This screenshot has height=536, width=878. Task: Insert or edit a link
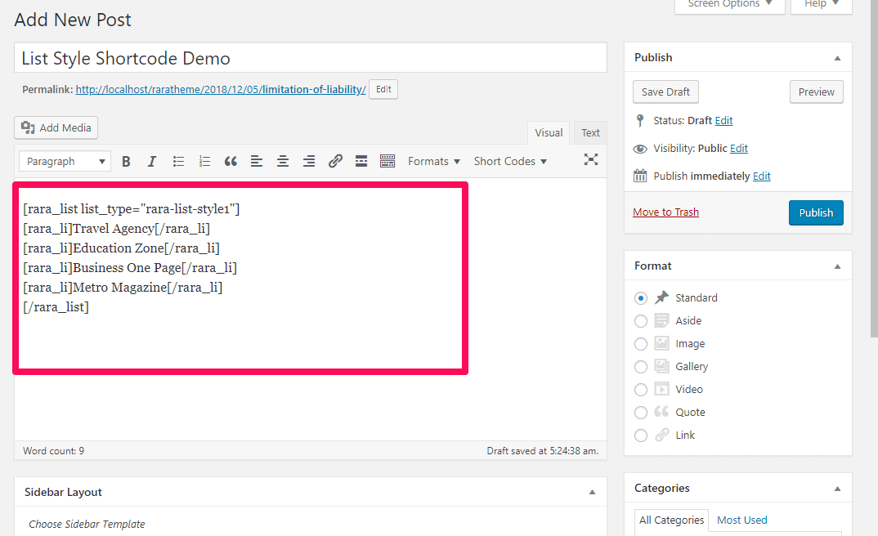[x=335, y=161]
